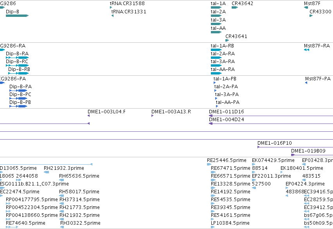Click the RH30322.5prime EST label
This screenshot has height=229, width=333.
(81, 223)
